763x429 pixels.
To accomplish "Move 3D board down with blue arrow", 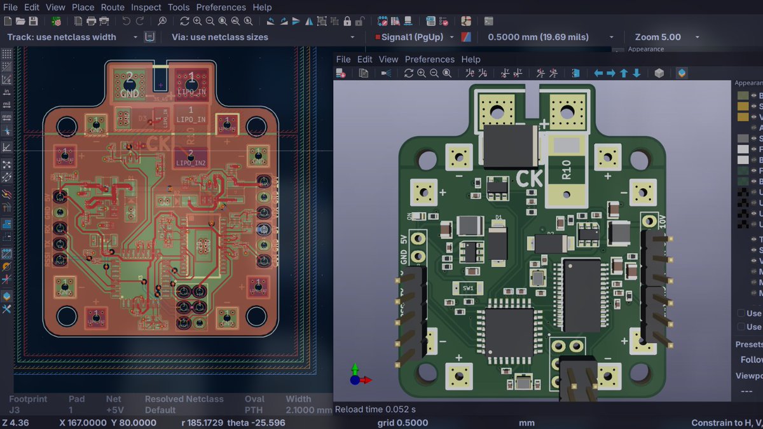I will tap(636, 73).
